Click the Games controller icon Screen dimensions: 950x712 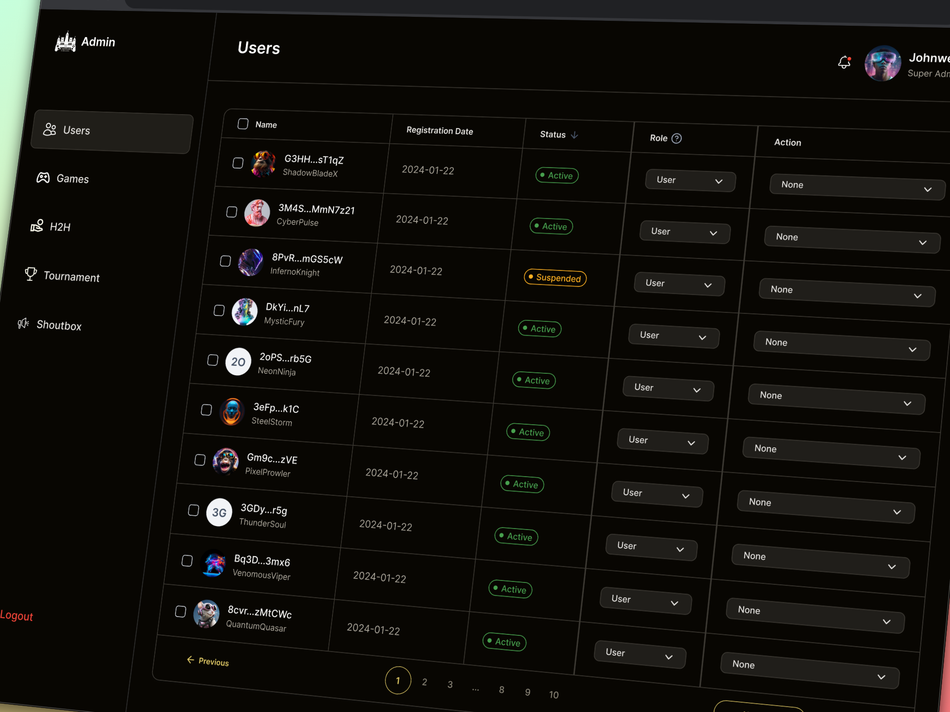click(43, 178)
